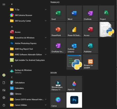Image resolution: width=117 pixels, height=109 pixels.
Task: Launch Power BI Desktop tile
Action: pyautogui.click(x=74, y=29)
